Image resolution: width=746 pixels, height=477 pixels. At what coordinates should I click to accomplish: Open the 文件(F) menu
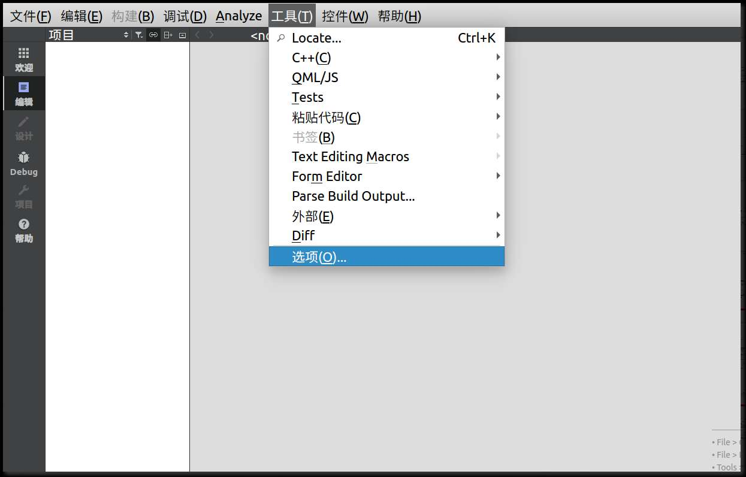tap(31, 16)
